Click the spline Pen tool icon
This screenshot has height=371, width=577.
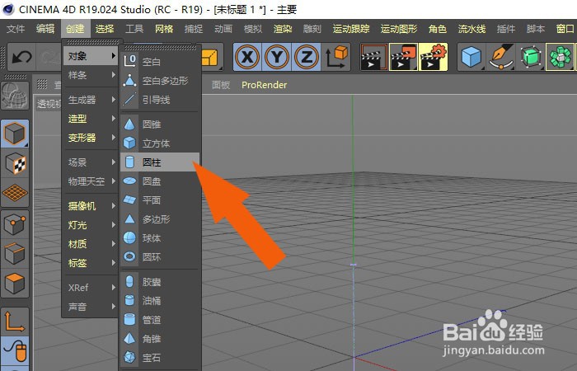[x=501, y=57]
